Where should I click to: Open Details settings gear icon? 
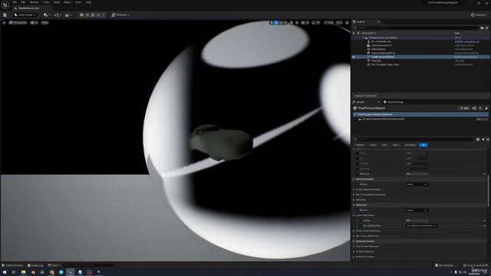click(x=488, y=140)
